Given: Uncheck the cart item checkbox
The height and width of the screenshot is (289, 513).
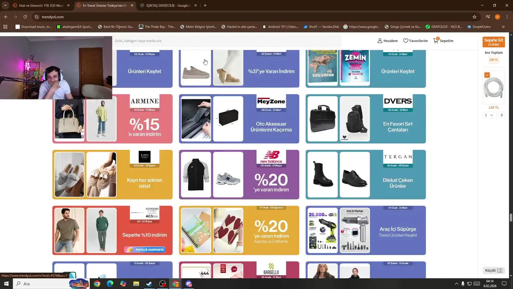Looking at the screenshot, I should [x=487, y=75].
